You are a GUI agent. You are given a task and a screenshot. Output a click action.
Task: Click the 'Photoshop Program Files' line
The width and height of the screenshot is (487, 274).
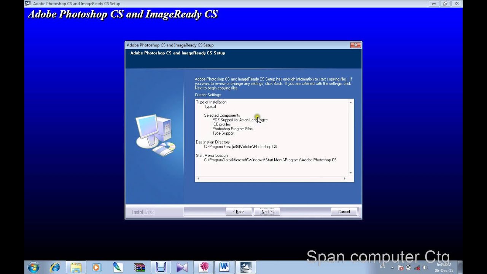pyautogui.click(x=232, y=129)
